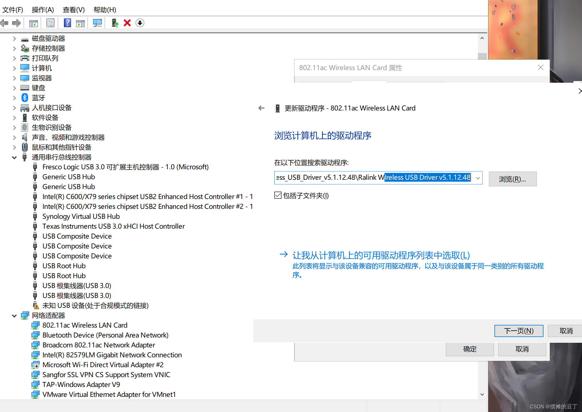This screenshot has height=412, width=582.
Task: Click the scan for hardware changes monitor icon
Action: (97, 23)
